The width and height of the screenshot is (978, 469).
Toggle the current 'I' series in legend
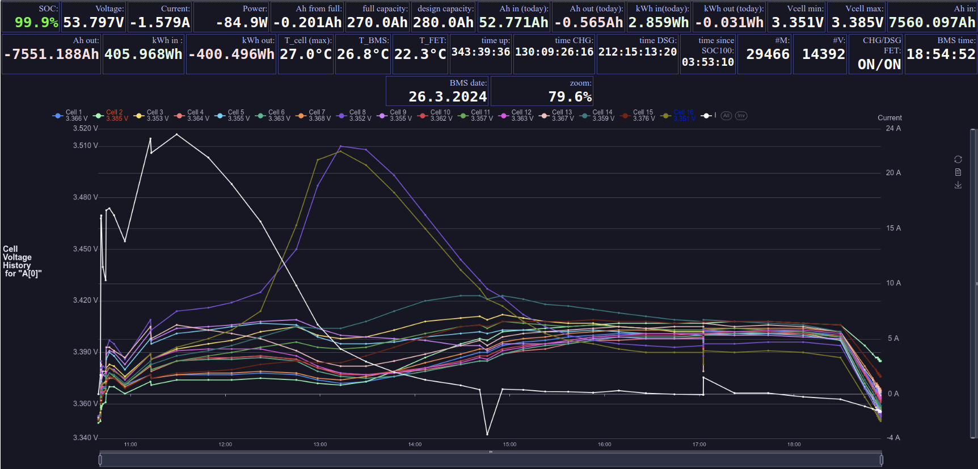tap(709, 115)
